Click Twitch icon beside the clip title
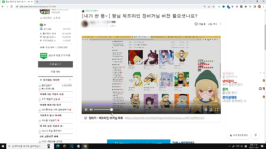This screenshot has height=149, width=266. pyautogui.click(x=86, y=118)
